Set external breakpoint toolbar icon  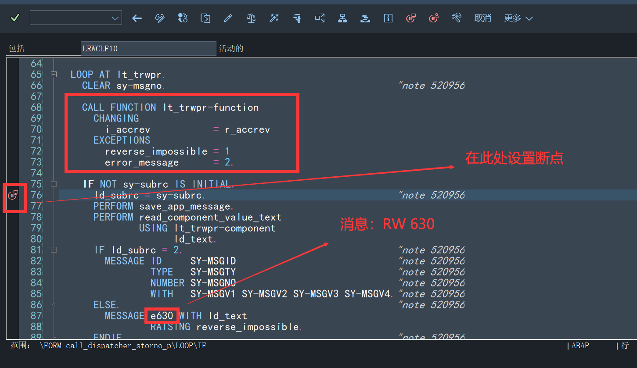[434, 18]
